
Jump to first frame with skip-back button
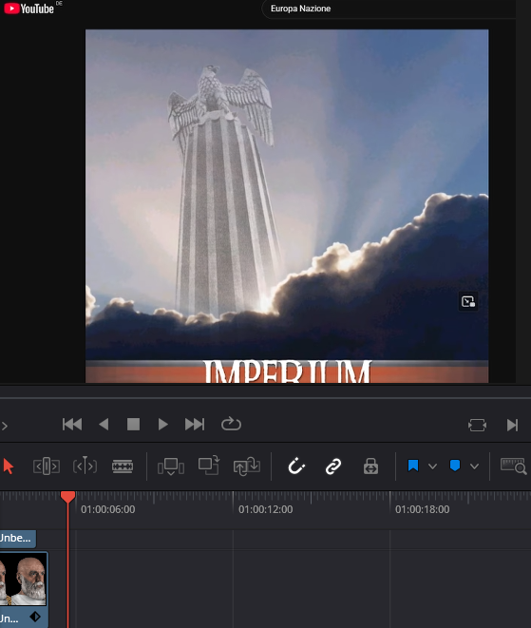pos(72,424)
